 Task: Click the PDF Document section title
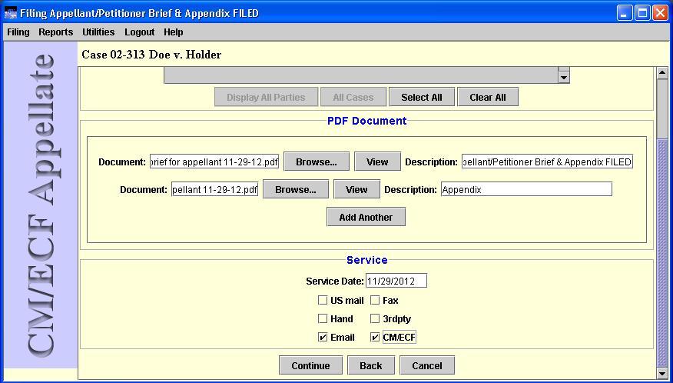(x=367, y=121)
